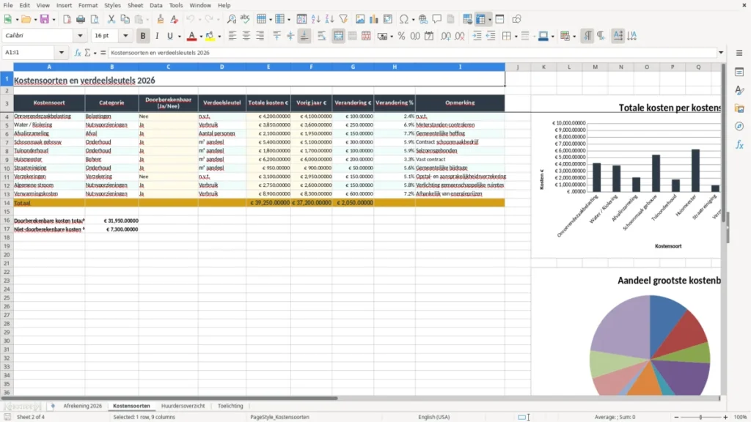This screenshot has height=422, width=751.
Task: Open sidebar Gallery icon
Action: coord(739,108)
